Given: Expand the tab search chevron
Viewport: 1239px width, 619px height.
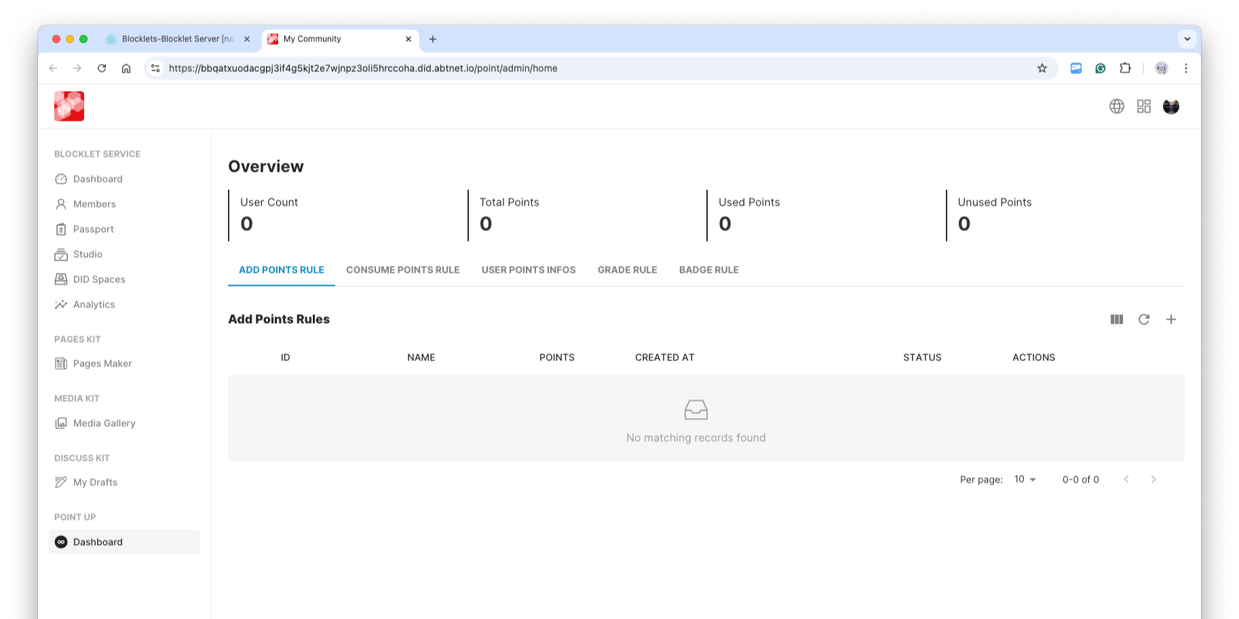Looking at the screenshot, I should [1187, 39].
